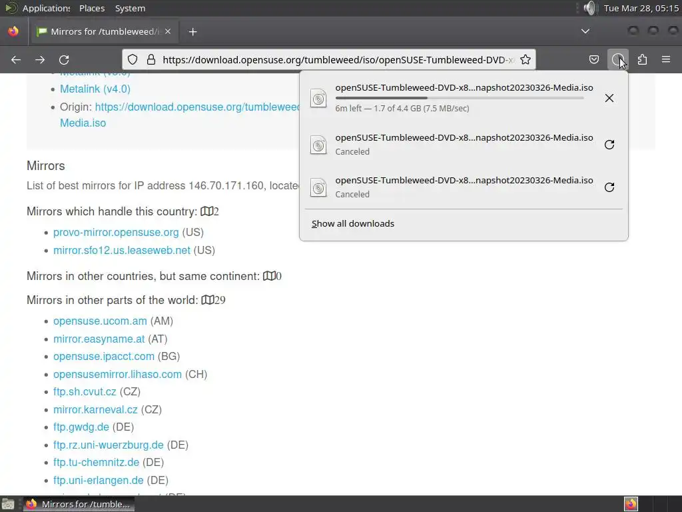Click the download progress bar
This screenshot has height=512, width=682.
460,98
